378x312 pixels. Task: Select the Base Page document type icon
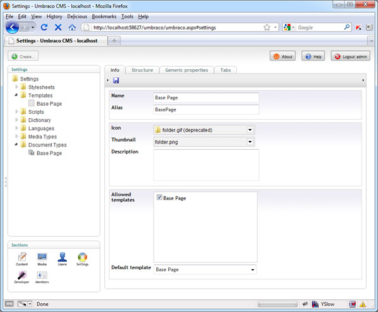tap(31, 153)
